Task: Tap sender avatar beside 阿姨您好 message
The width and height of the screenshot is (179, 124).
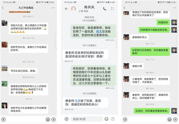Action: click(174, 22)
